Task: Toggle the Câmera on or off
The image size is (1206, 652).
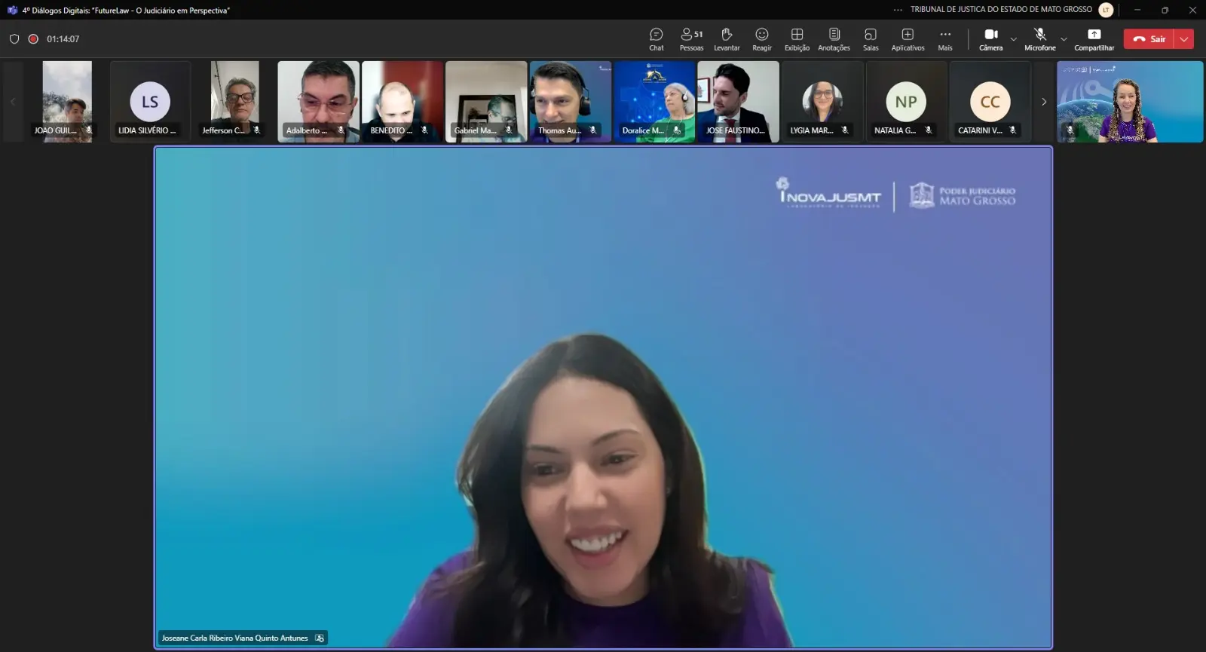Action: pyautogui.click(x=990, y=39)
